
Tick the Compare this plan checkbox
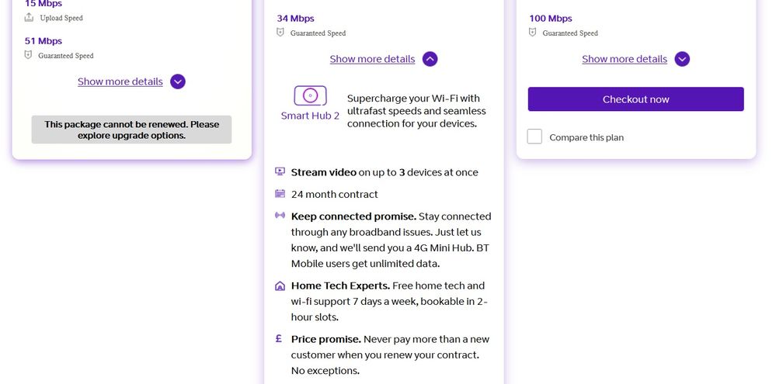point(534,137)
